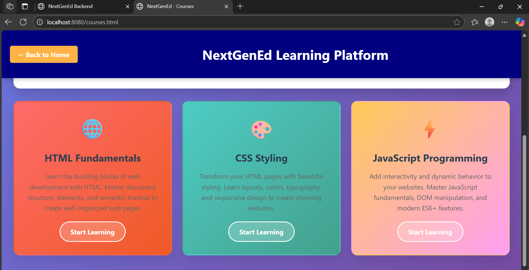The height and width of the screenshot is (270, 529).
Task: Open the tab actions menu icon
Action: (25, 6)
